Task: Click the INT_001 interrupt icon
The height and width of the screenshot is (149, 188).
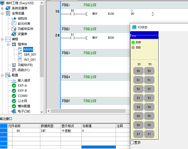Action: tap(20, 60)
